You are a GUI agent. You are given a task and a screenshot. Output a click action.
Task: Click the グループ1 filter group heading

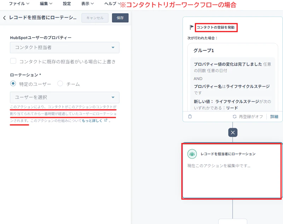(204, 50)
